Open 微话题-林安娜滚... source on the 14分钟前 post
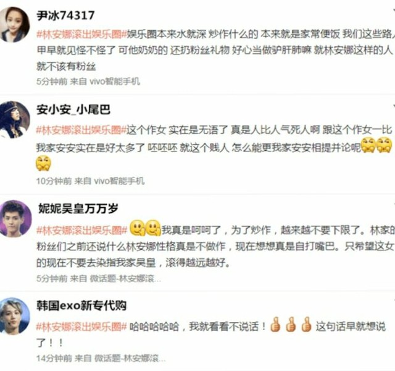395x371 pixels. (130, 358)
